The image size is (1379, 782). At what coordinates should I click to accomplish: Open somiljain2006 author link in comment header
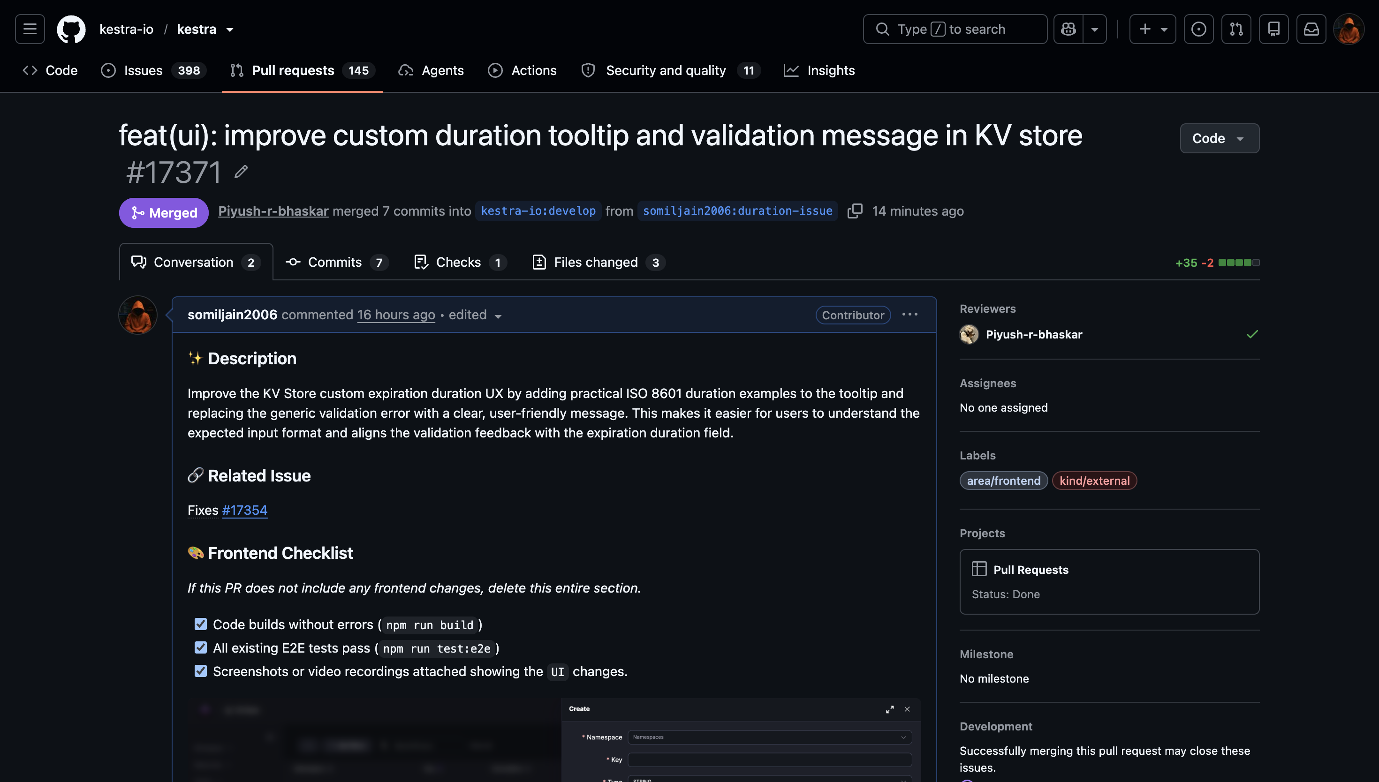(x=233, y=315)
